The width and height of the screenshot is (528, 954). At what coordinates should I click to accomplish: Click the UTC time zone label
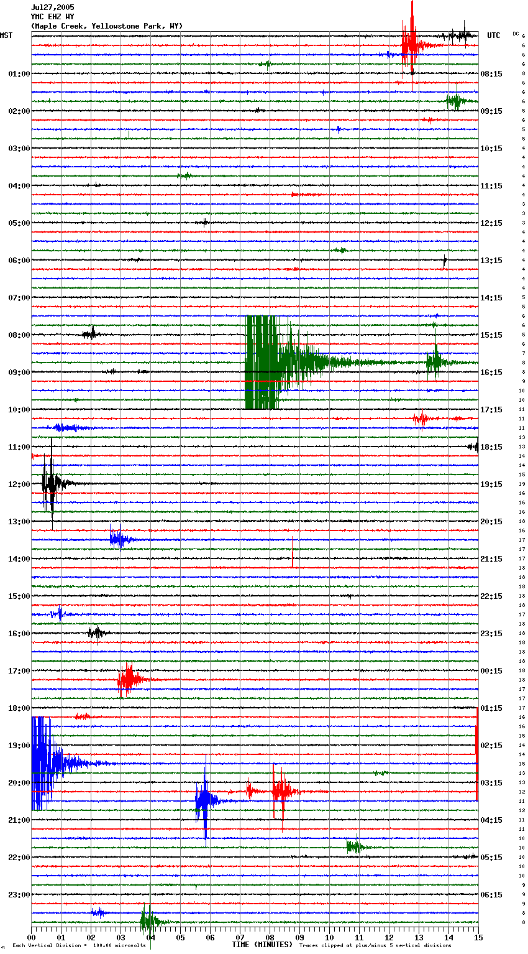pyautogui.click(x=493, y=35)
